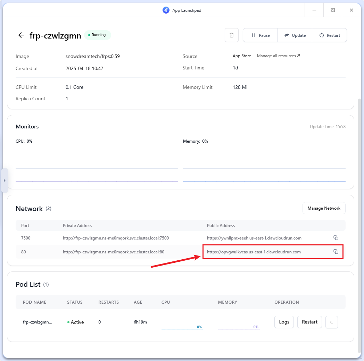Click the Manage Network button

pyautogui.click(x=324, y=208)
